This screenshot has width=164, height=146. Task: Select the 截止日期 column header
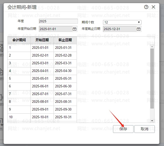(65, 40)
